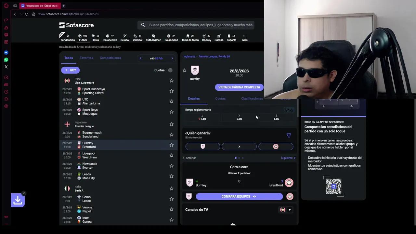
Task: Click the Fútbol sport tab
Action: (83, 38)
